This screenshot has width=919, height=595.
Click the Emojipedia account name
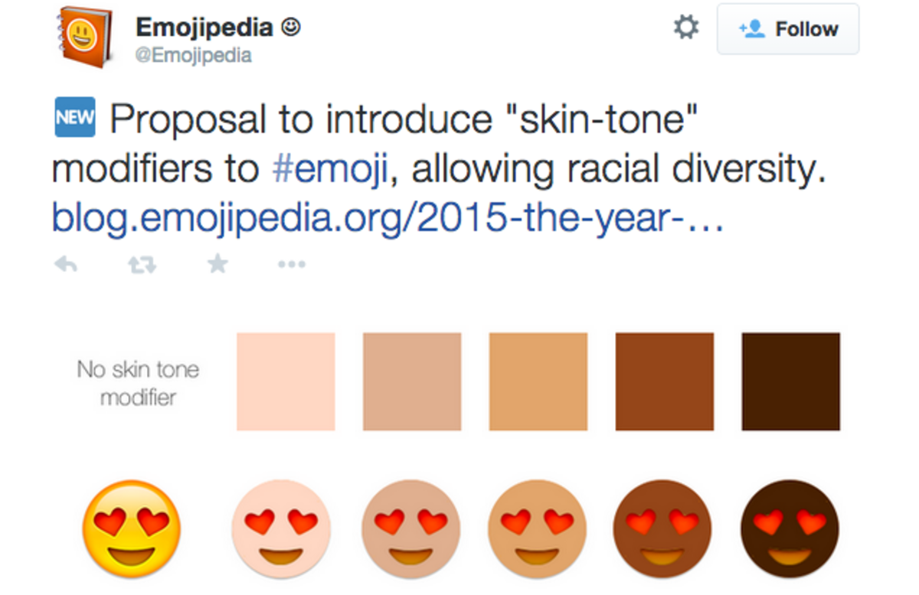coord(204,28)
